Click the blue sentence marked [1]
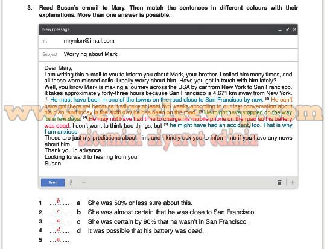The width and height of the screenshot is (327, 249). click(157, 100)
